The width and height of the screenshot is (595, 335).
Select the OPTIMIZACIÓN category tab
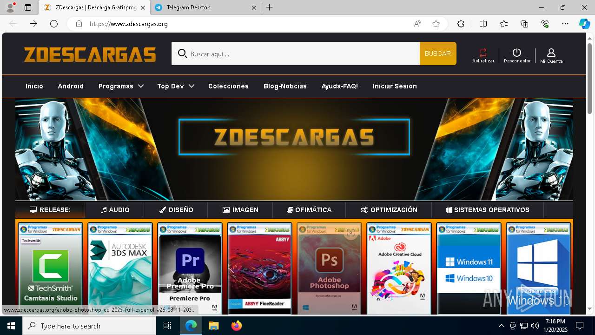tap(389, 210)
